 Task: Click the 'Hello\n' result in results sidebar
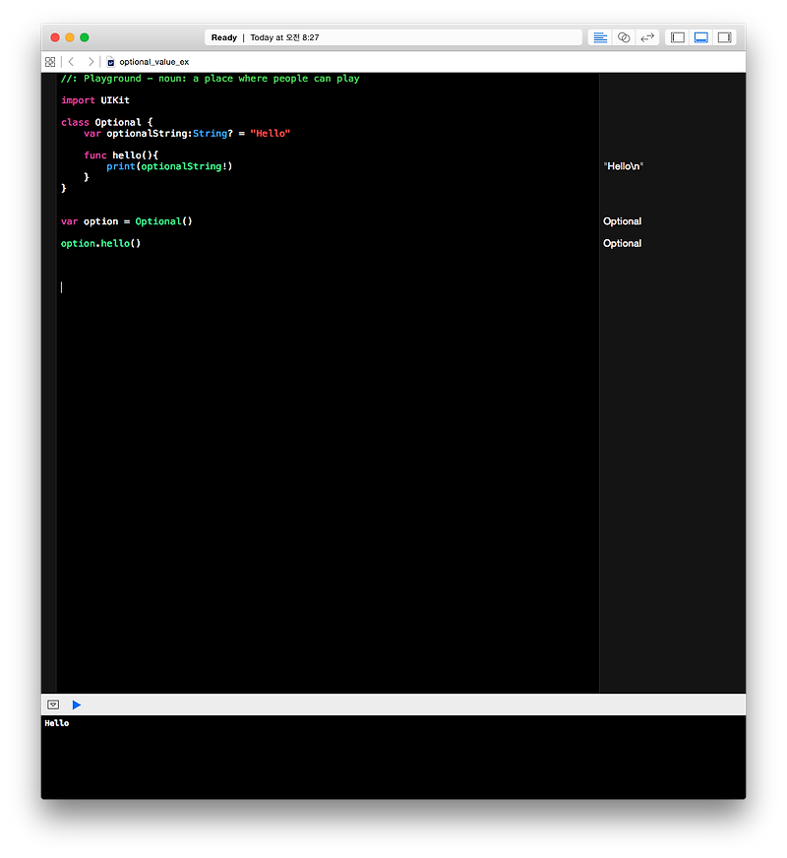[623, 165]
